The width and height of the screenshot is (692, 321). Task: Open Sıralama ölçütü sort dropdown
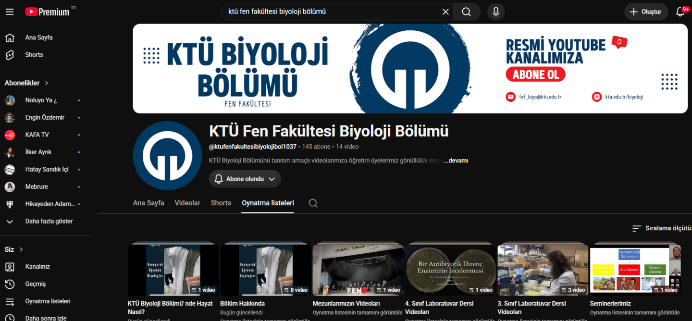click(x=662, y=228)
